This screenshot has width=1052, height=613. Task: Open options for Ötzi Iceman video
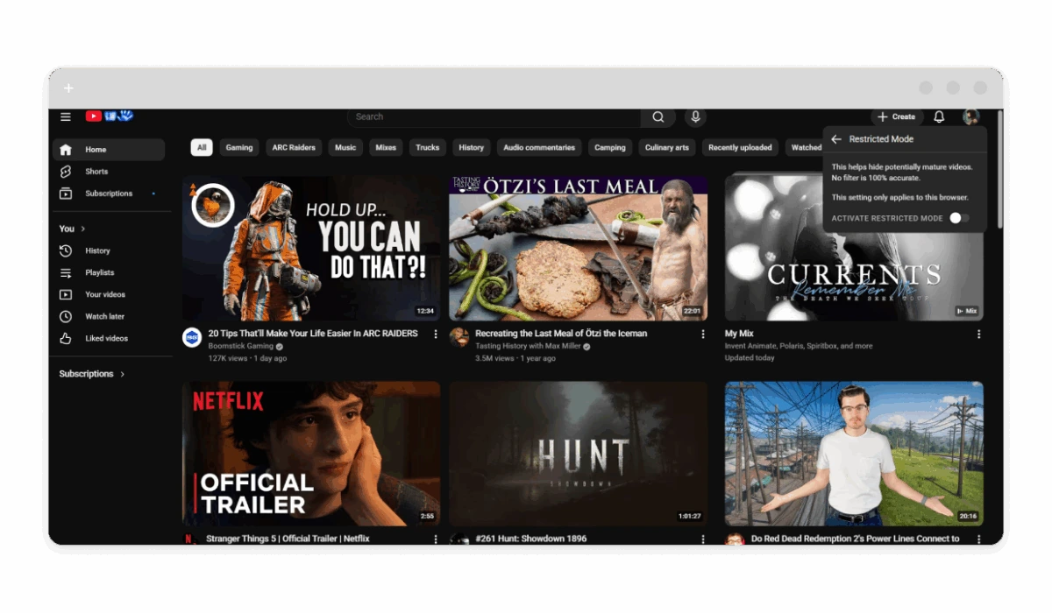(x=702, y=335)
